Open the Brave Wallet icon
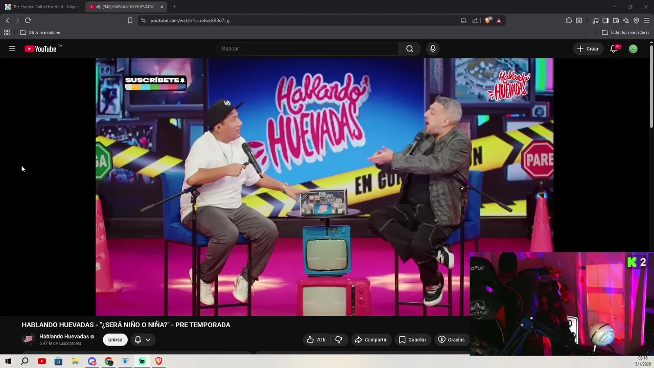The width and height of the screenshot is (654, 368). coord(616,20)
